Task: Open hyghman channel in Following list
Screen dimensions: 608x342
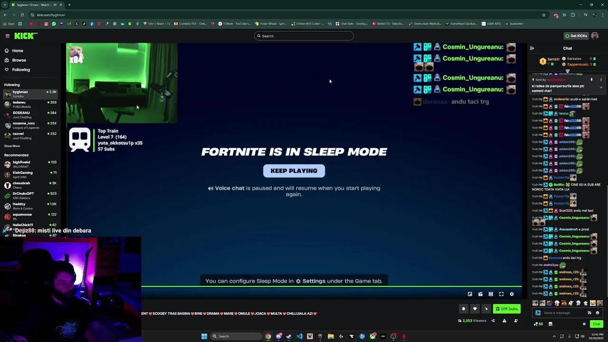Action: tap(30, 94)
